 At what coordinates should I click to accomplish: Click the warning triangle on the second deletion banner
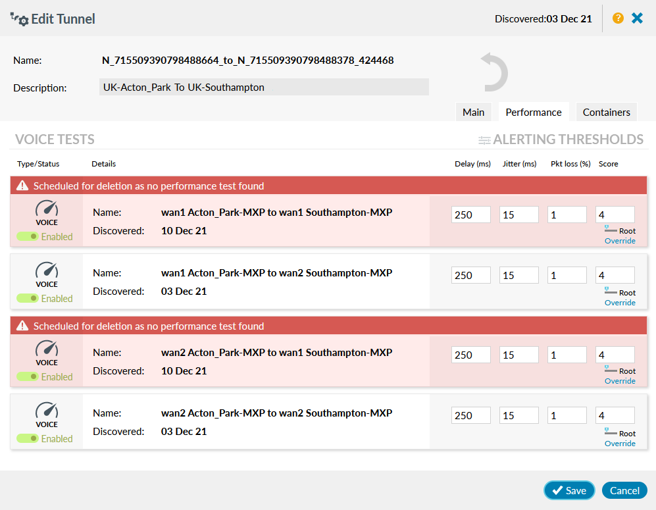pos(22,326)
